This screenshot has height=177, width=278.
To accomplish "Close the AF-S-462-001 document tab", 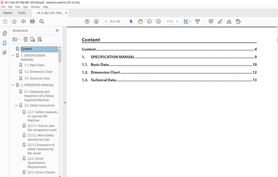I will point(66,13).
